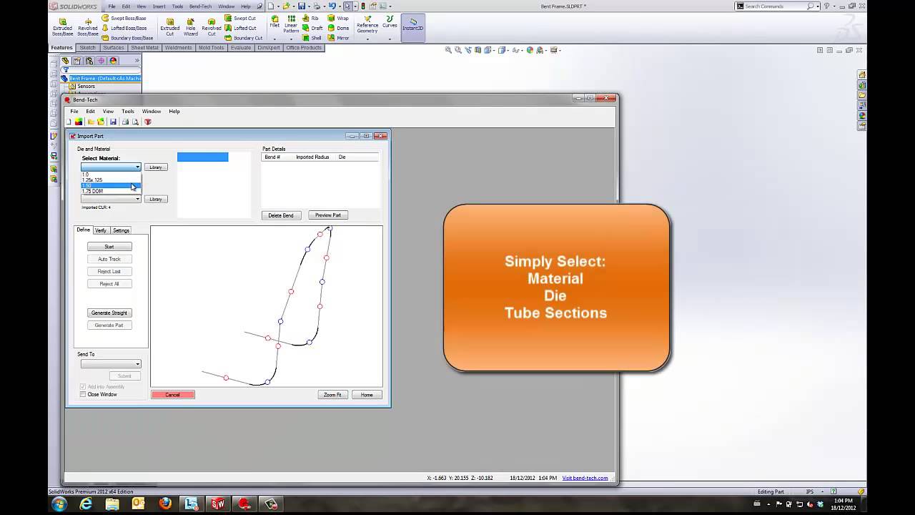Open the Settings tab in Import Part

[x=121, y=230]
